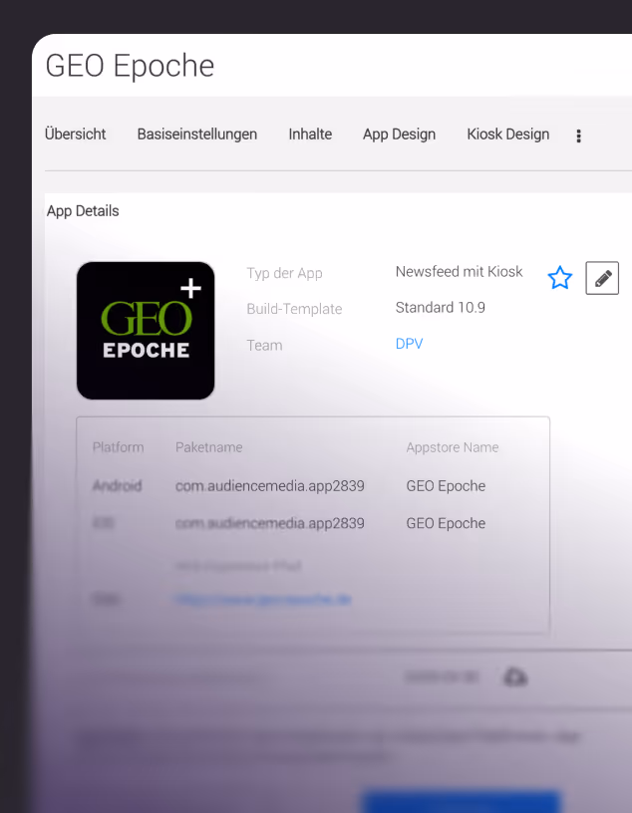Click the Android platform label
Image resolution: width=632 pixels, height=813 pixels.
[x=117, y=486]
